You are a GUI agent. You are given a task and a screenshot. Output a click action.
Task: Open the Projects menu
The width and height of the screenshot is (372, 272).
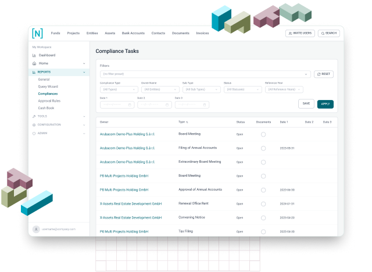click(73, 33)
